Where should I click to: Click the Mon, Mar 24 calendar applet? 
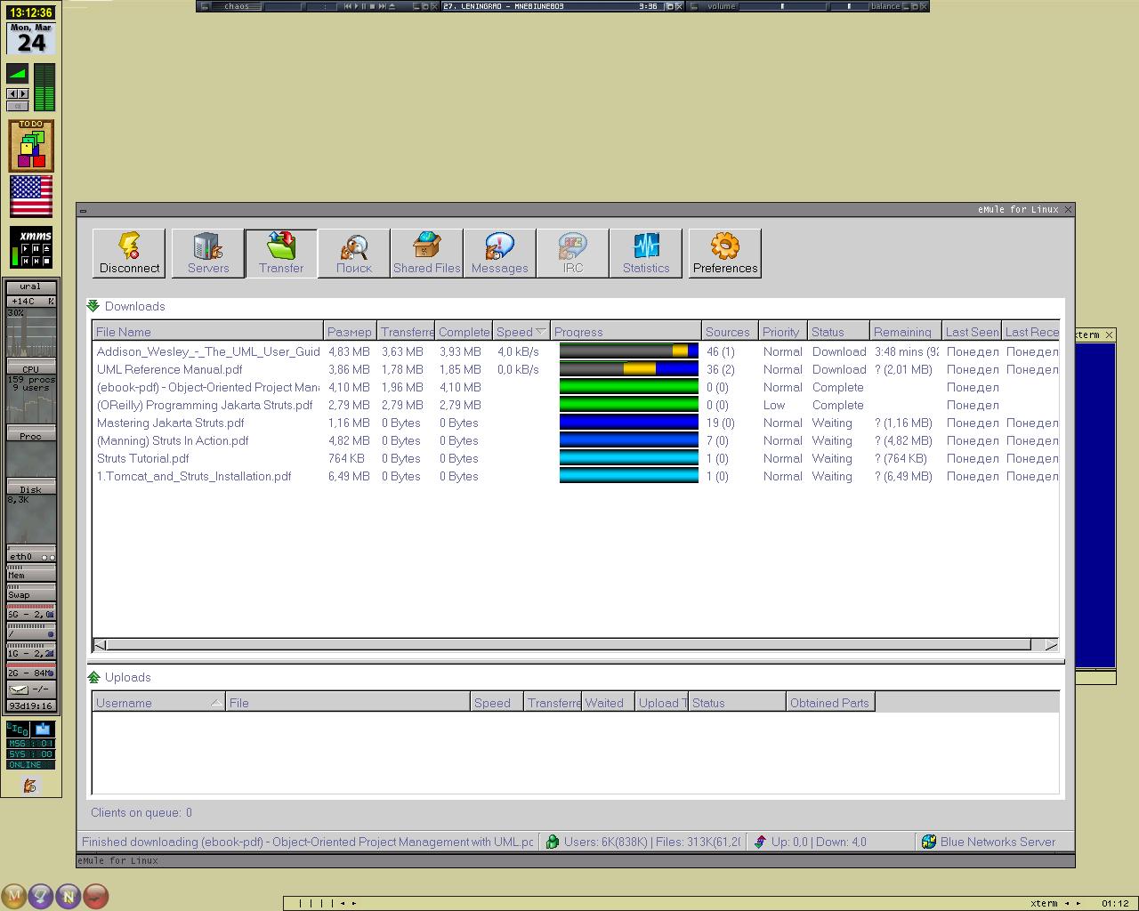tap(31, 38)
